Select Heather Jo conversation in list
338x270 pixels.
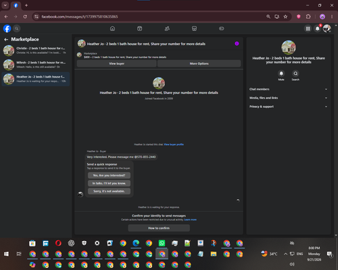36,79
